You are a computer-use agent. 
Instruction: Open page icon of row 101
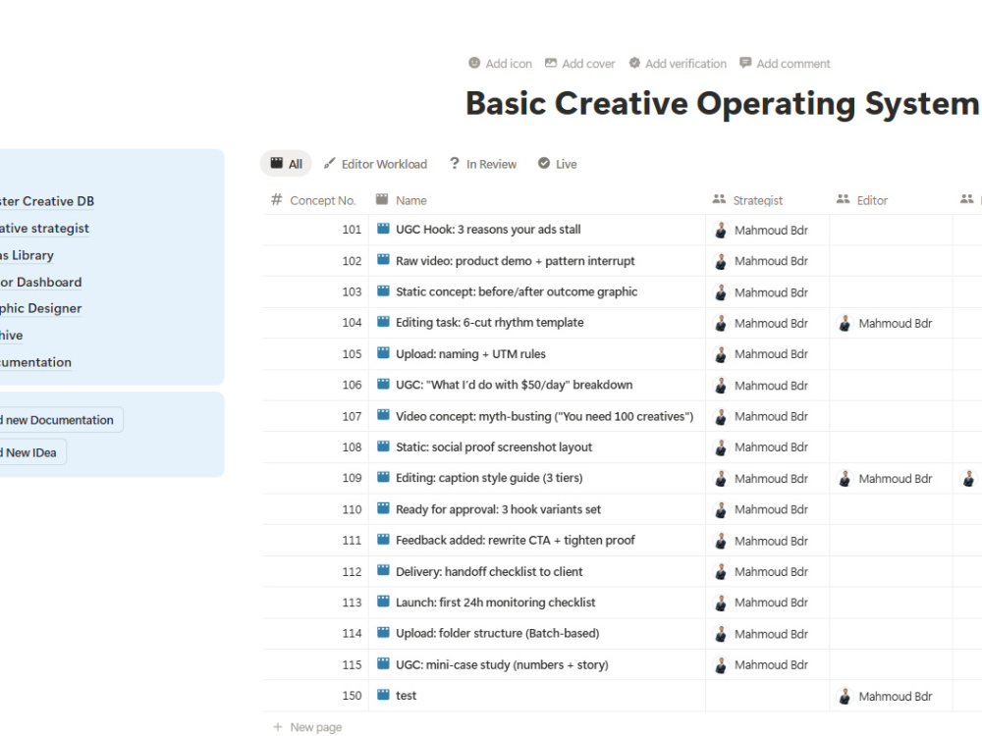(383, 229)
